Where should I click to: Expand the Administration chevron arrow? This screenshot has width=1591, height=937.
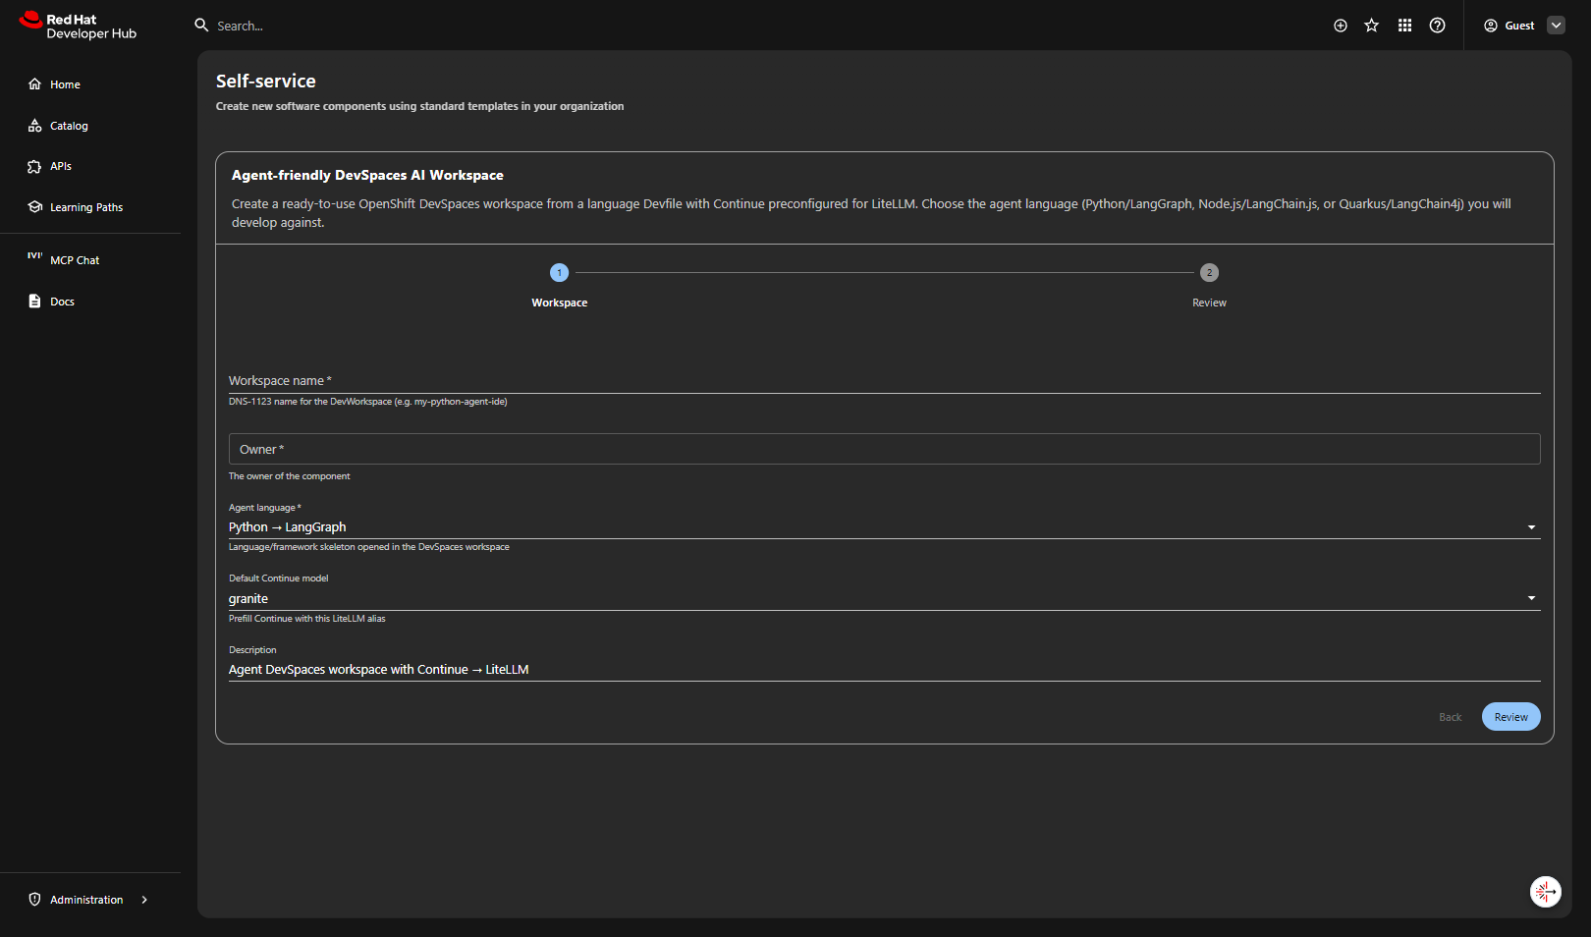pos(144,900)
